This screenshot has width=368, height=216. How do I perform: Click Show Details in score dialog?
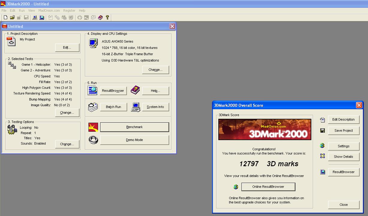tap(344, 157)
